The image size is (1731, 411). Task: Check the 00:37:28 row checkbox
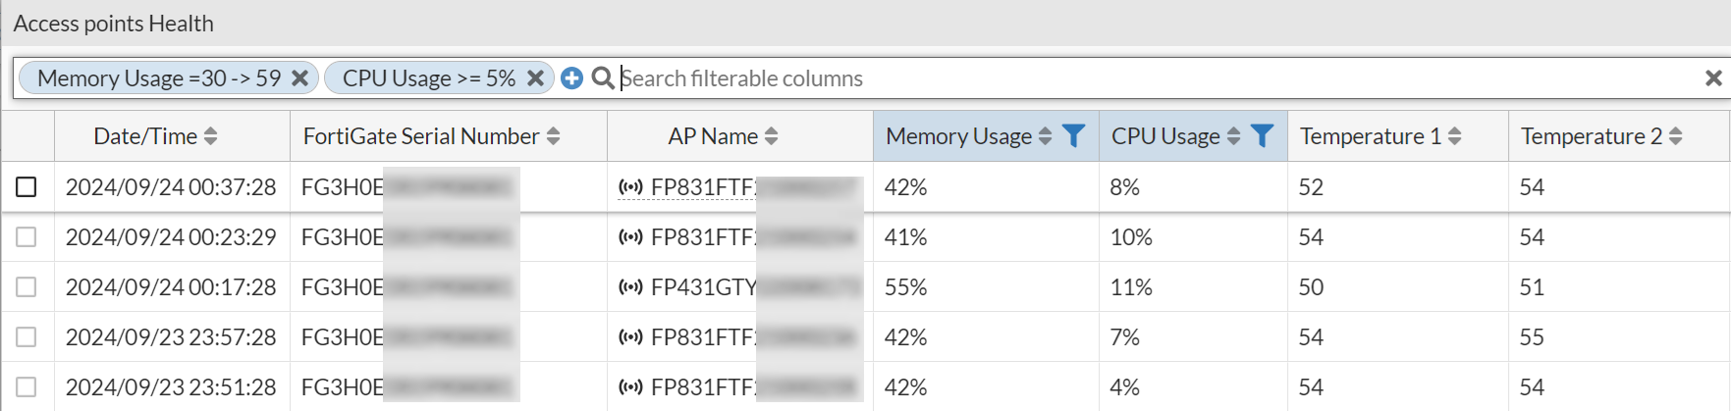click(27, 187)
